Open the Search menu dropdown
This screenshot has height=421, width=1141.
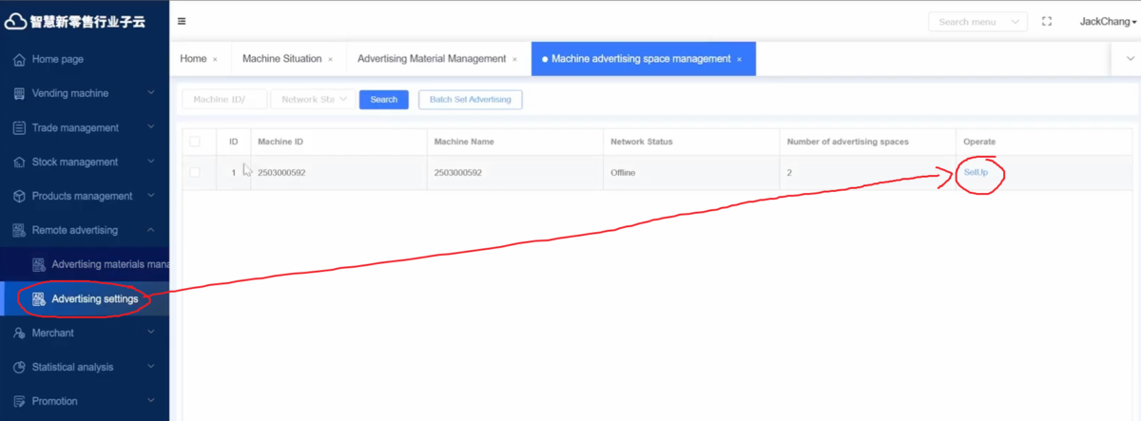click(977, 22)
